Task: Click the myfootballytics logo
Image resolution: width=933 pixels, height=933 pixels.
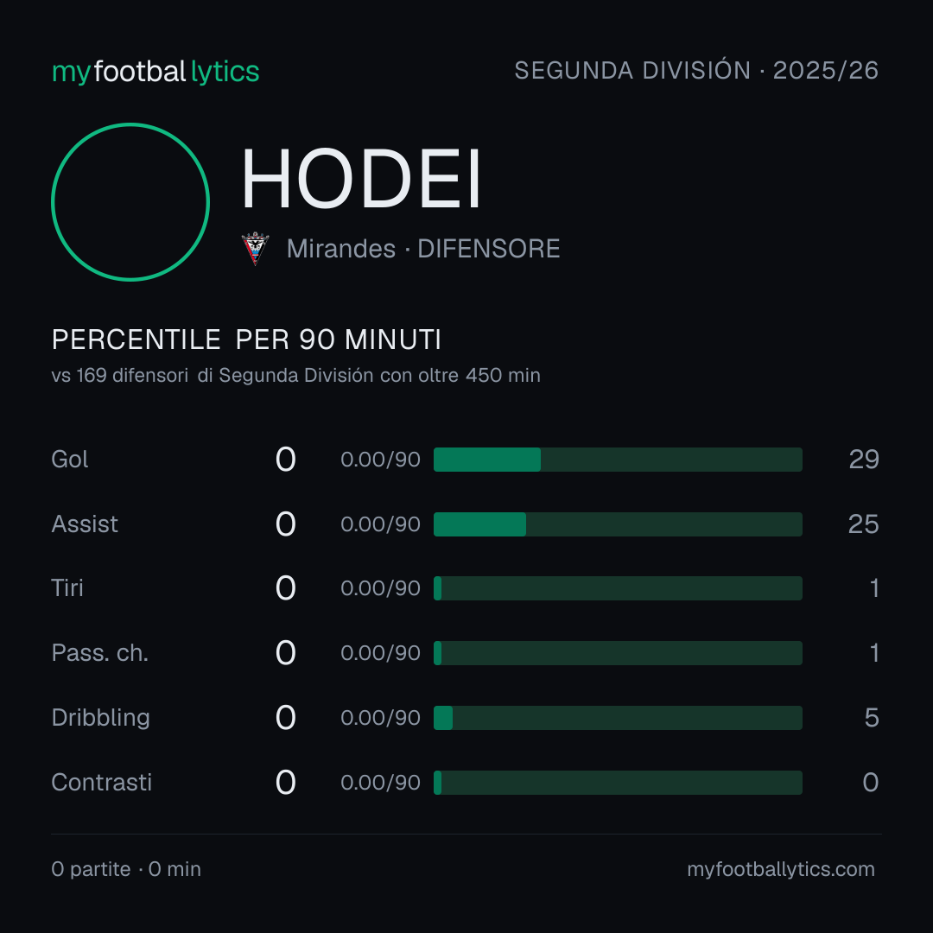Action: pyautogui.click(x=155, y=72)
